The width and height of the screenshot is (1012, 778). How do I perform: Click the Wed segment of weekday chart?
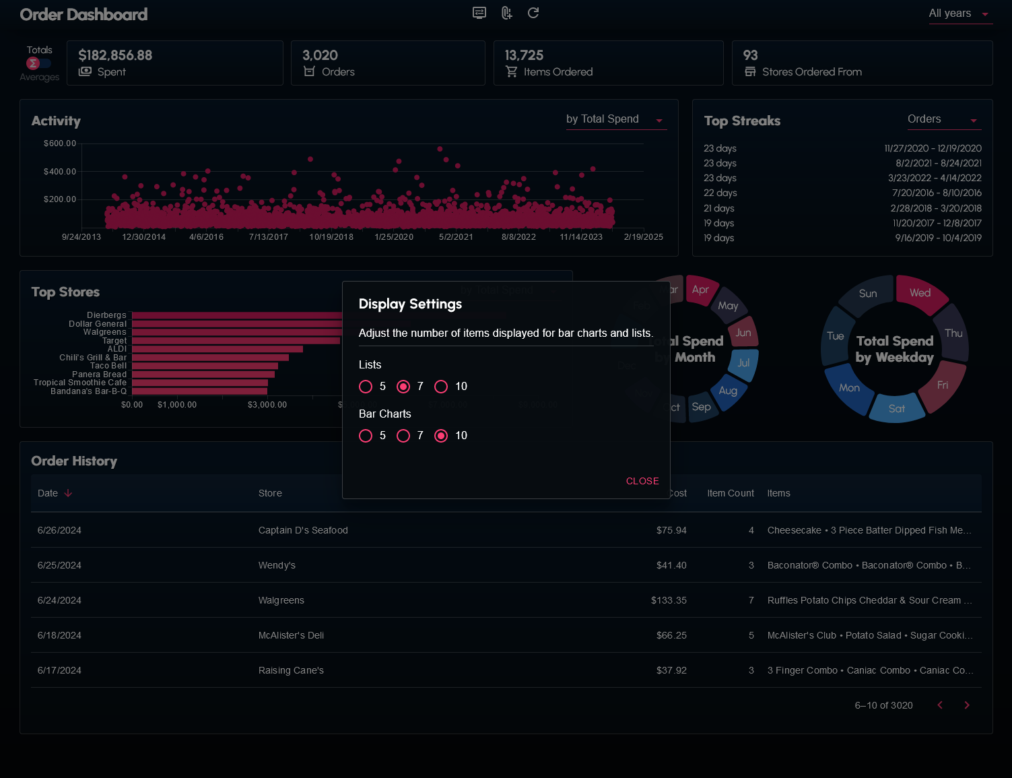coord(920,294)
